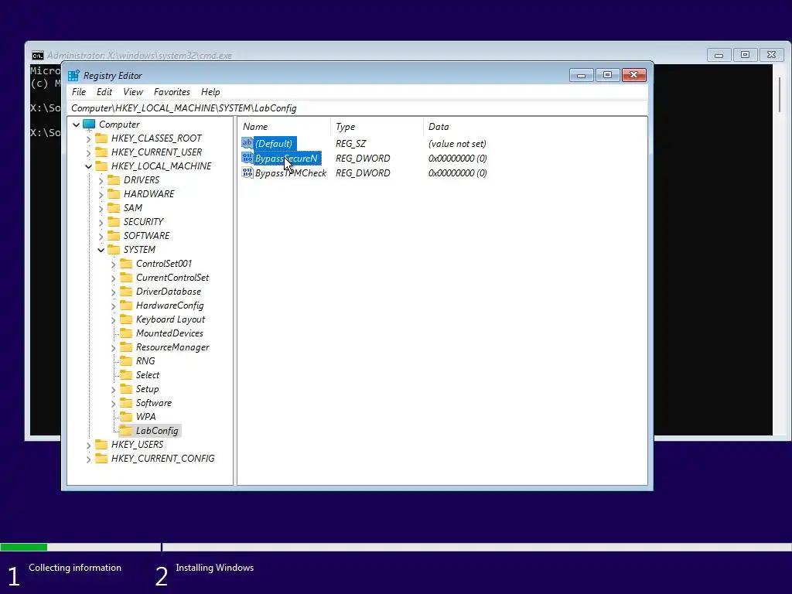The width and height of the screenshot is (792, 594).
Task: Select the Select key in tree
Action: 148,375
